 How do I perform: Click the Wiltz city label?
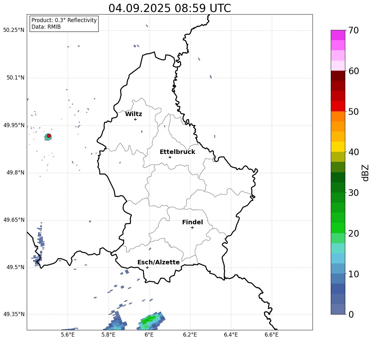point(134,114)
